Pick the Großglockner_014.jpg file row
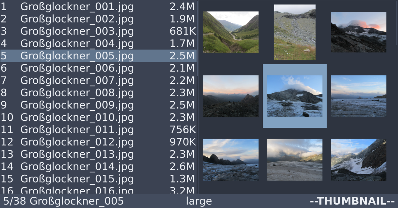The width and height of the screenshot is (398, 208). click(98, 166)
